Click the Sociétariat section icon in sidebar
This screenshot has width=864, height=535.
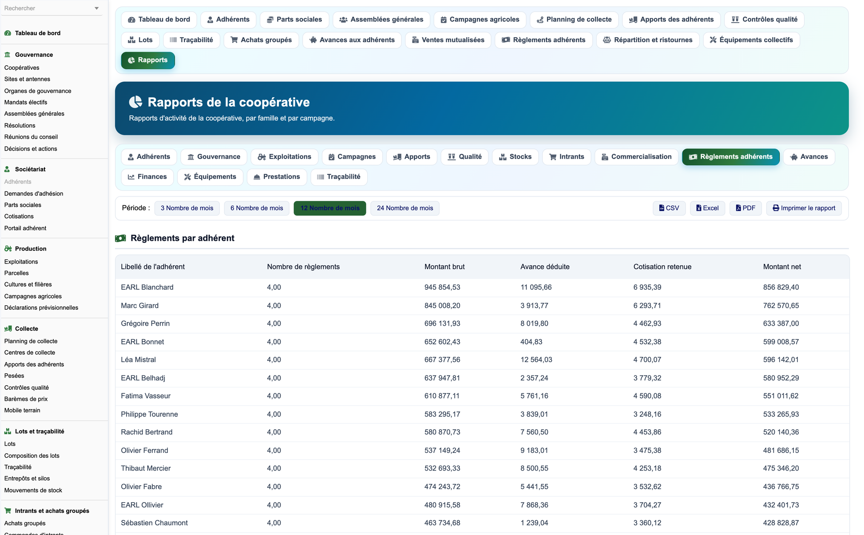(x=8, y=169)
